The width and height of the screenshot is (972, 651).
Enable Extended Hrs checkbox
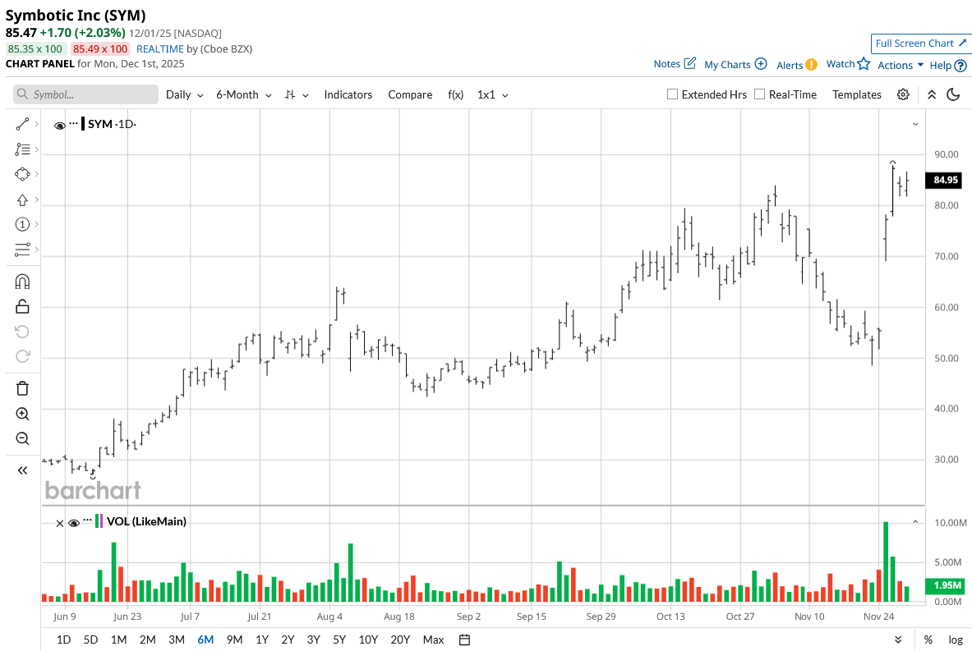click(x=672, y=94)
